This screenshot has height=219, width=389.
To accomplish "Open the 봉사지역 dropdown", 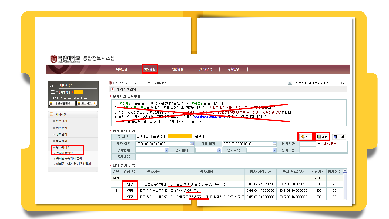I will pos(274,150).
